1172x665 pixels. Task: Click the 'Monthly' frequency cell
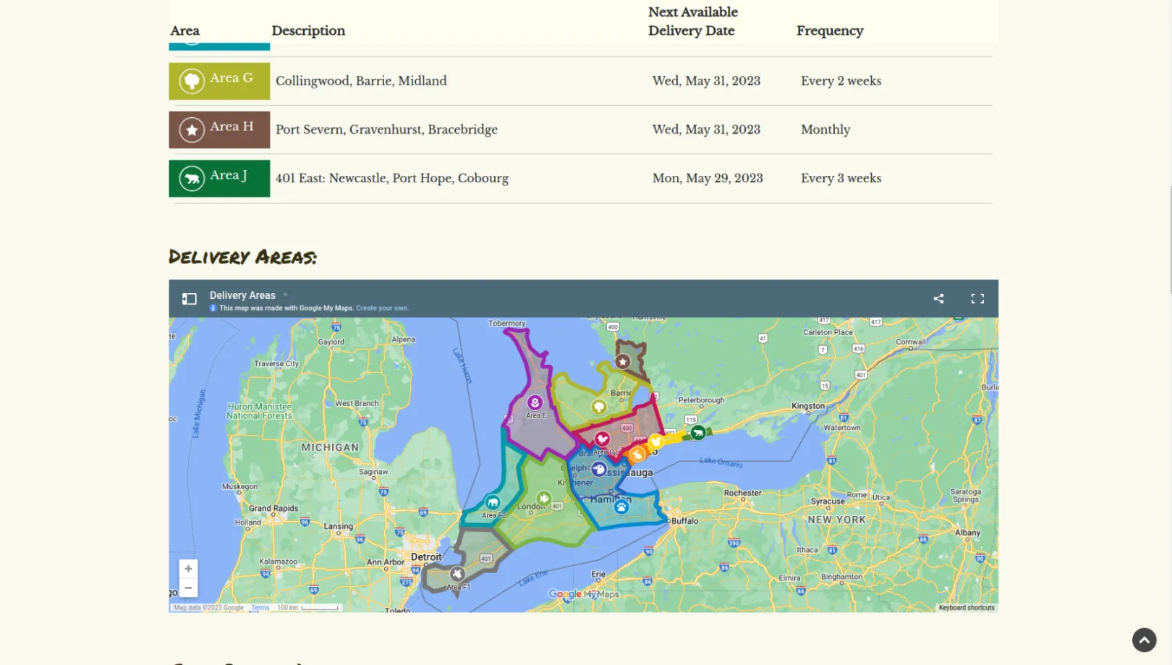(825, 130)
